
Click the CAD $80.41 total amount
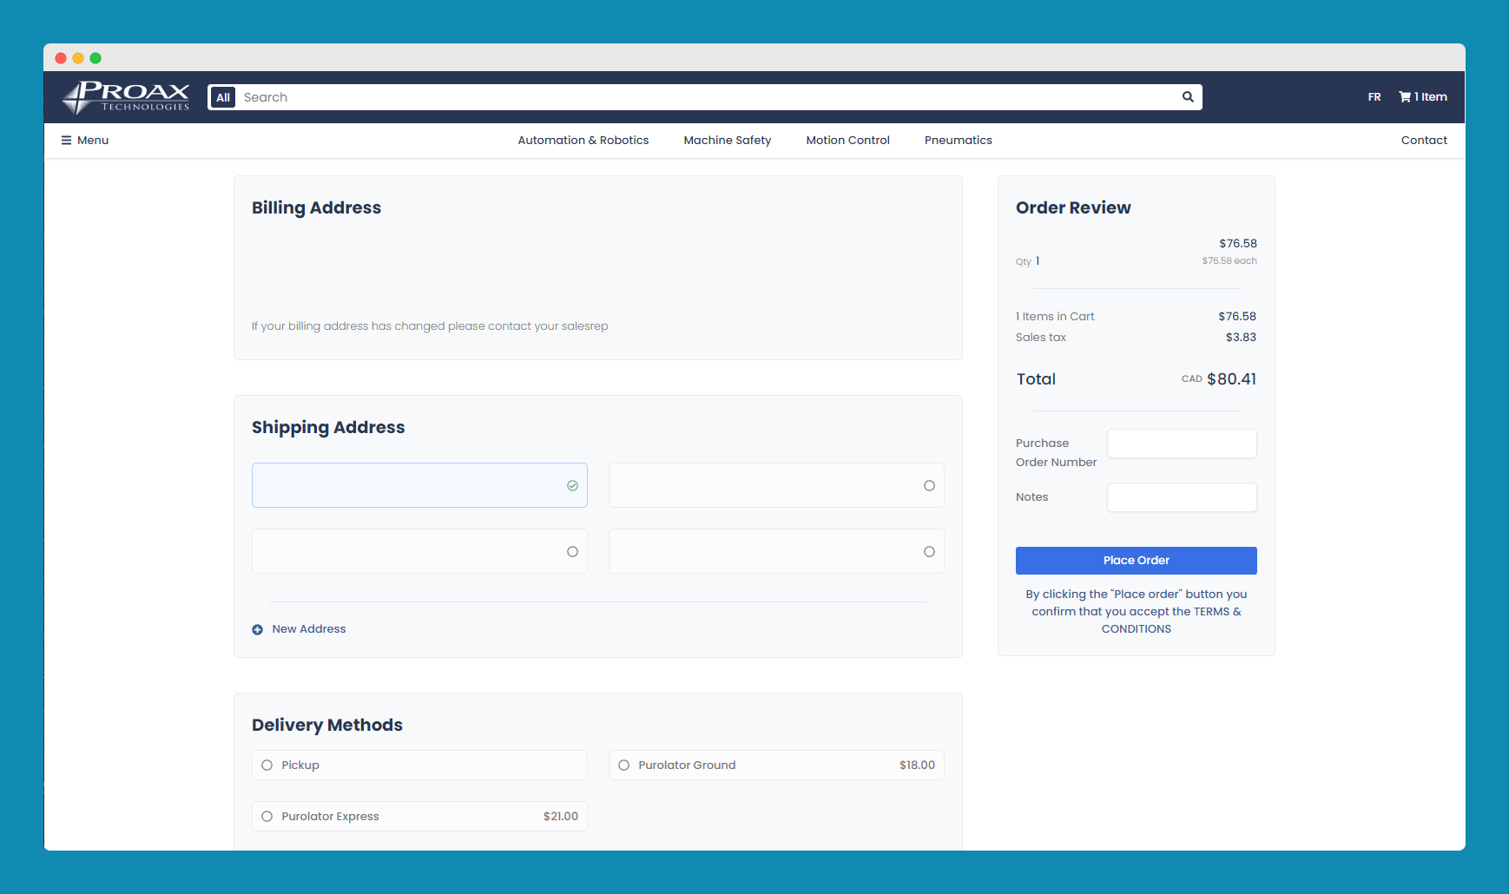point(1219,378)
